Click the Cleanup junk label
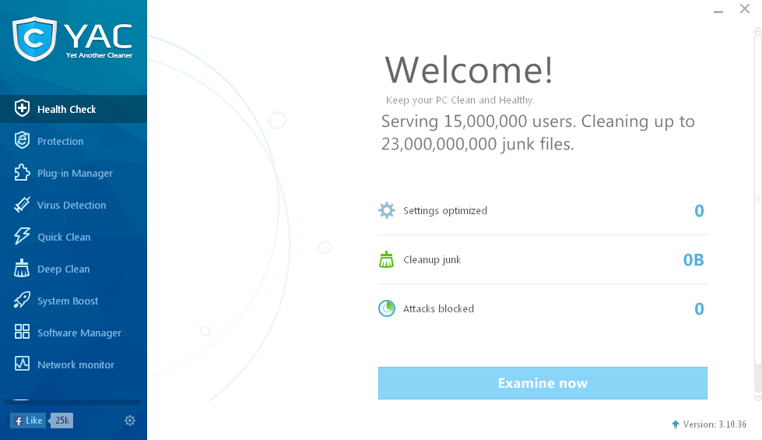This screenshot has width=762, height=440. click(432, 260)
